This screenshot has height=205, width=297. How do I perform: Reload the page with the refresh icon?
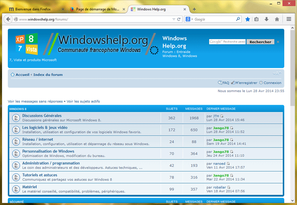click(179, 19)
